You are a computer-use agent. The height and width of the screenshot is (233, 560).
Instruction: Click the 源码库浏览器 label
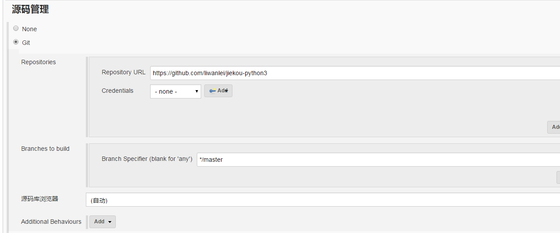click(x=40, y=199)
